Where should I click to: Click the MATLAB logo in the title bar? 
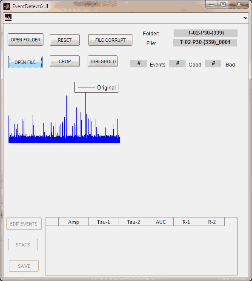[x=7, y=6]
